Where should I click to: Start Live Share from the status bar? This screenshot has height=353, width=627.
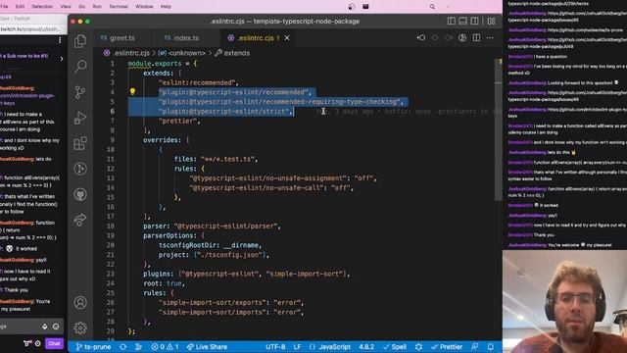207,347
